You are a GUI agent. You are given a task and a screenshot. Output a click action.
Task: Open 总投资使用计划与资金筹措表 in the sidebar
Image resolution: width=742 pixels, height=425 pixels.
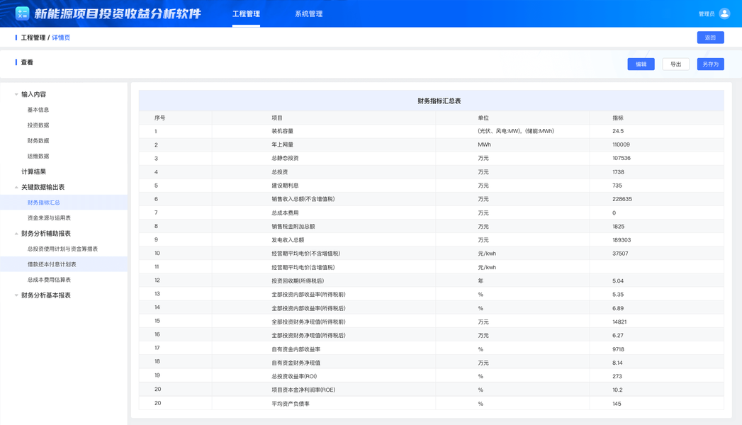pos(62,249)
